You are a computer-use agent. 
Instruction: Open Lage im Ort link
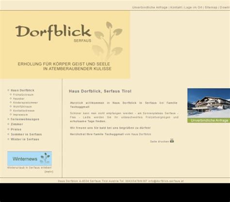(193, 7)
